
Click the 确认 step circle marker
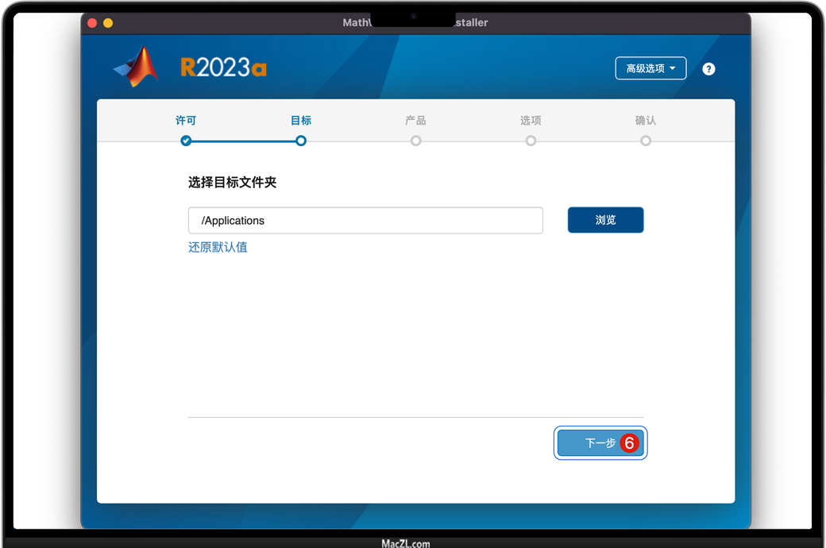[x=645, y=141]
